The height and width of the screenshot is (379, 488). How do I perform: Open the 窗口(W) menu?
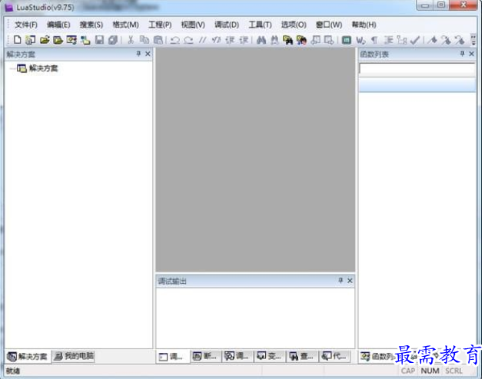click(x=329, y=25)
